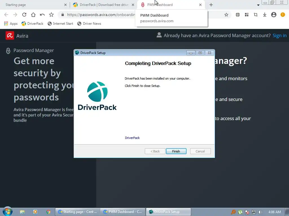289x216 pixels.
Task: Click the 4:06 AM clock in taskbar
Action: point(275,212)
